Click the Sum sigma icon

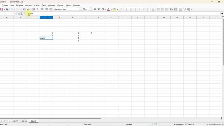click(x=22, y=14)
